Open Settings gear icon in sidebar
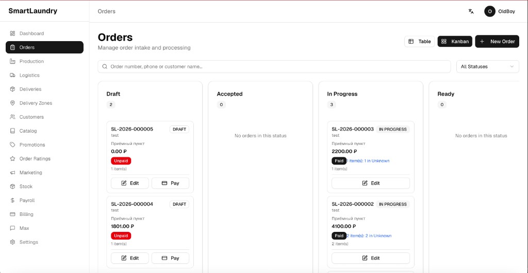The width and height of the screenshot is (528, 273). (x=13, y=242)
